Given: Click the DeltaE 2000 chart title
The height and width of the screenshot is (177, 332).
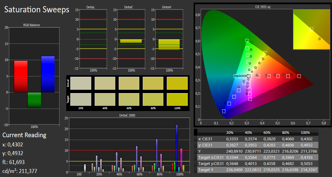Looking at the screenshot, I should [x=127, y=115].
